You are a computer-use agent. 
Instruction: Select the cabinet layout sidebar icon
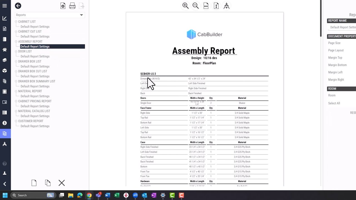(x=4, y=102)
